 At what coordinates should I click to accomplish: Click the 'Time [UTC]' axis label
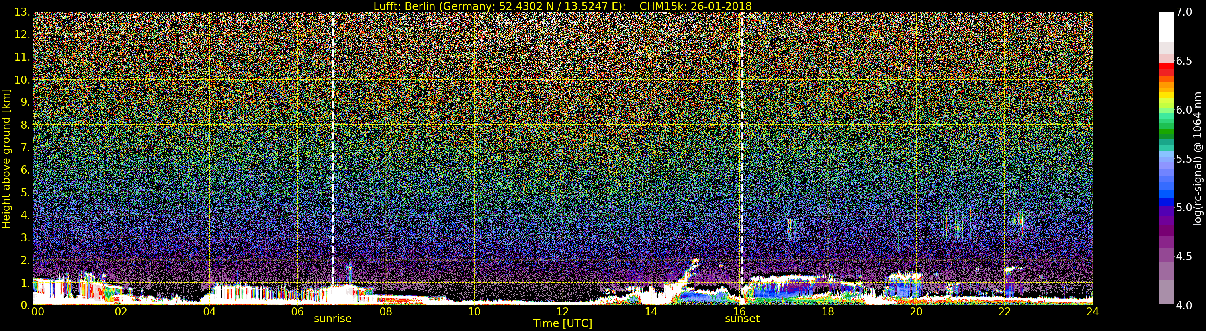point(562,323)
